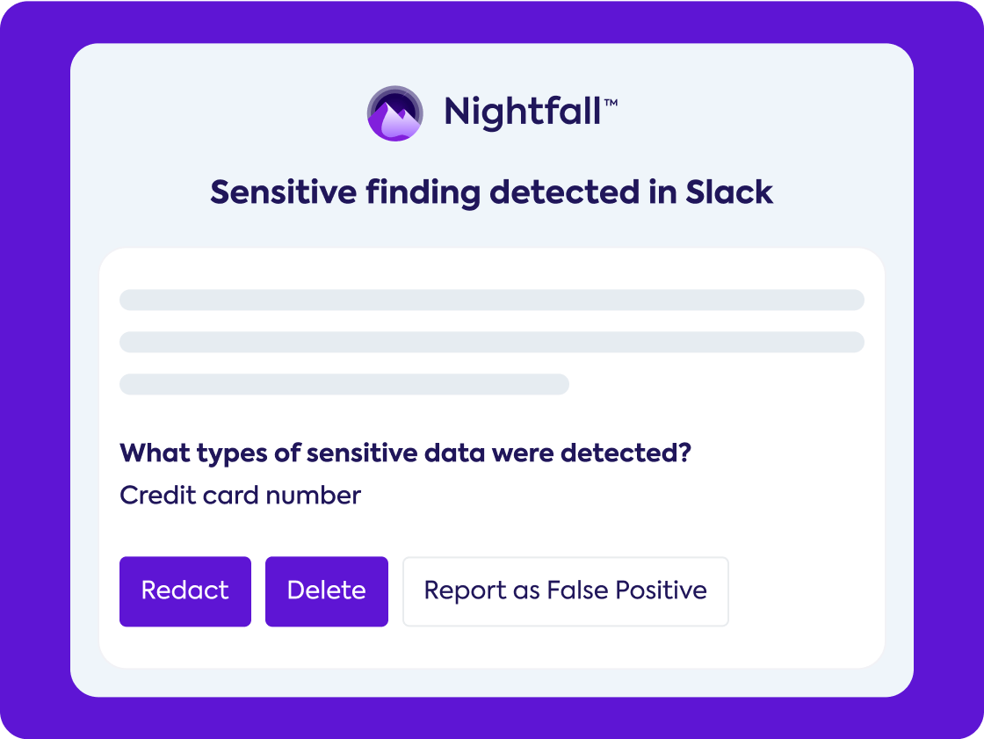Screen dimensions: 984x739
Task: Click empty space right of the False Positive button
Action: pos(804,590)
